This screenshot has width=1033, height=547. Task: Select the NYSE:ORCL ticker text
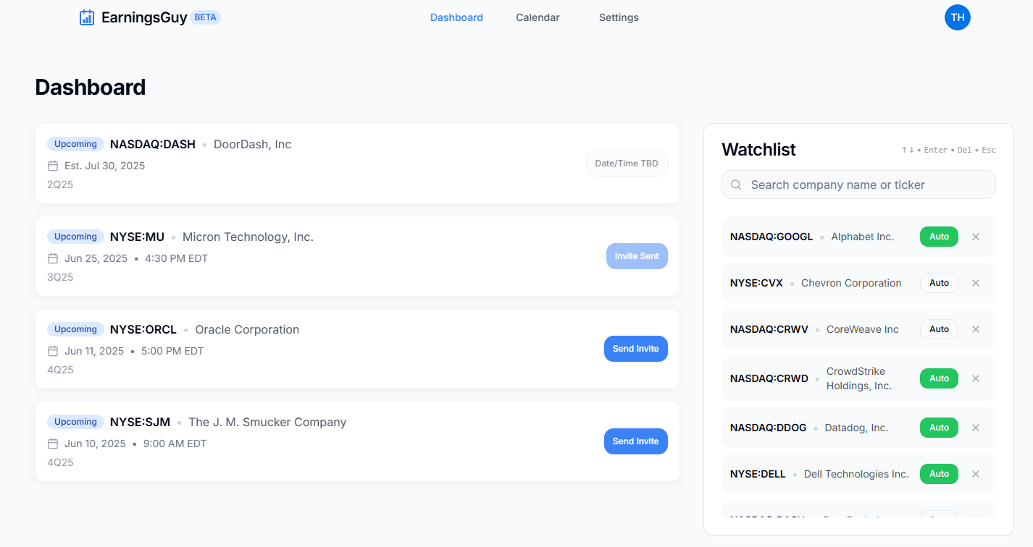click(143, 329)
